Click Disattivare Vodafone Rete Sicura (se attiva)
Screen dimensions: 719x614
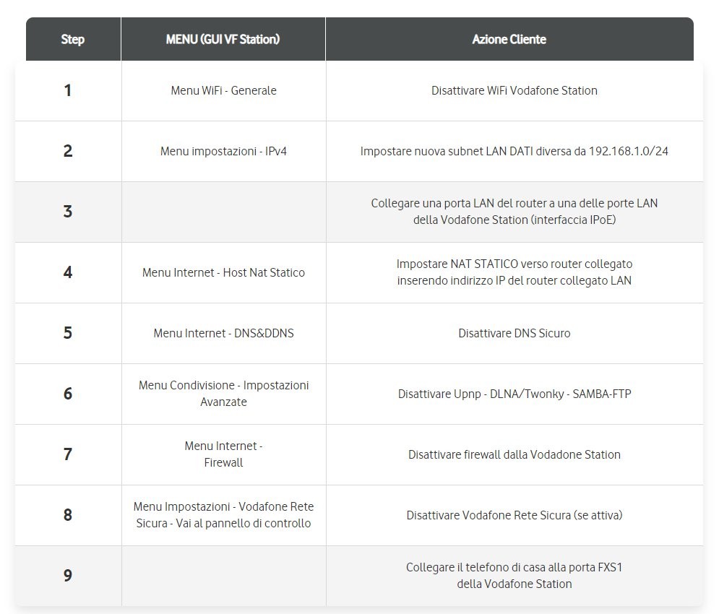[x=514, y=515]
